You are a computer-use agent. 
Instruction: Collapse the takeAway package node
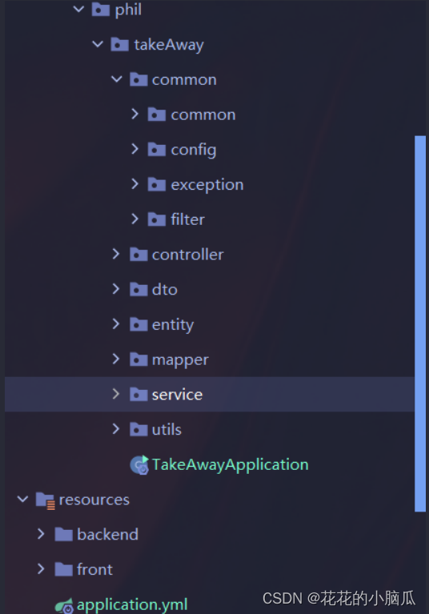pyautogui.click(x=98, y=44)
